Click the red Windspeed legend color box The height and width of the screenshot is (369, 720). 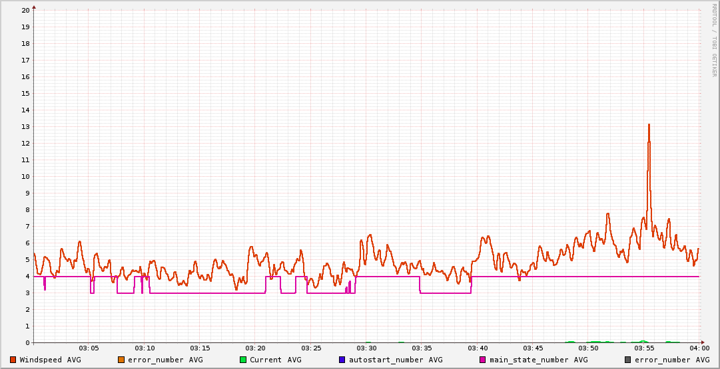point(13,360)
